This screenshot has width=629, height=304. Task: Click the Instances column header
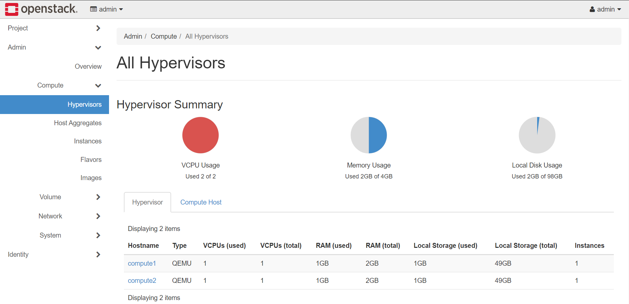pyautogui.click(x=589, y=246)
